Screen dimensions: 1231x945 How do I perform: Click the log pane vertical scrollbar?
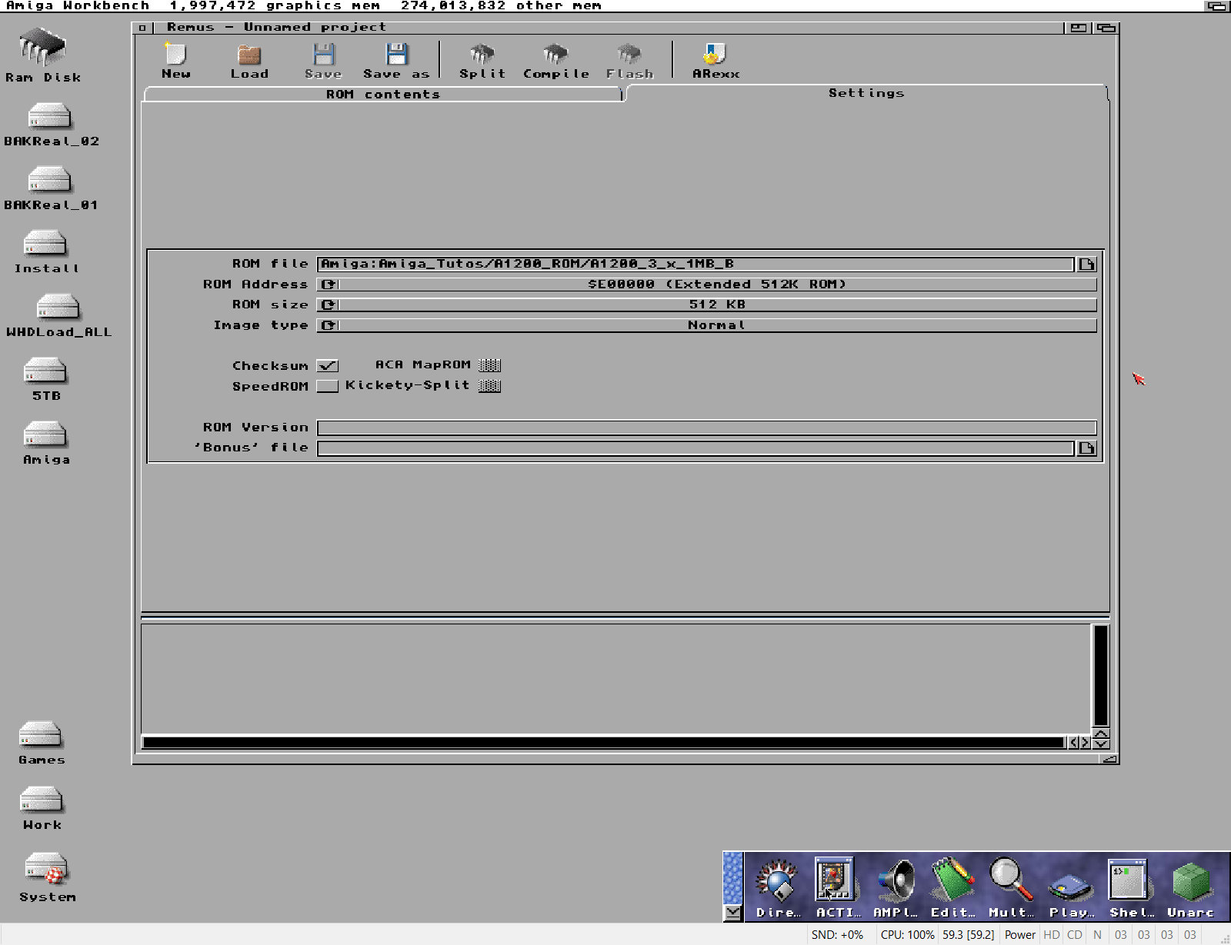[1101, 675]
